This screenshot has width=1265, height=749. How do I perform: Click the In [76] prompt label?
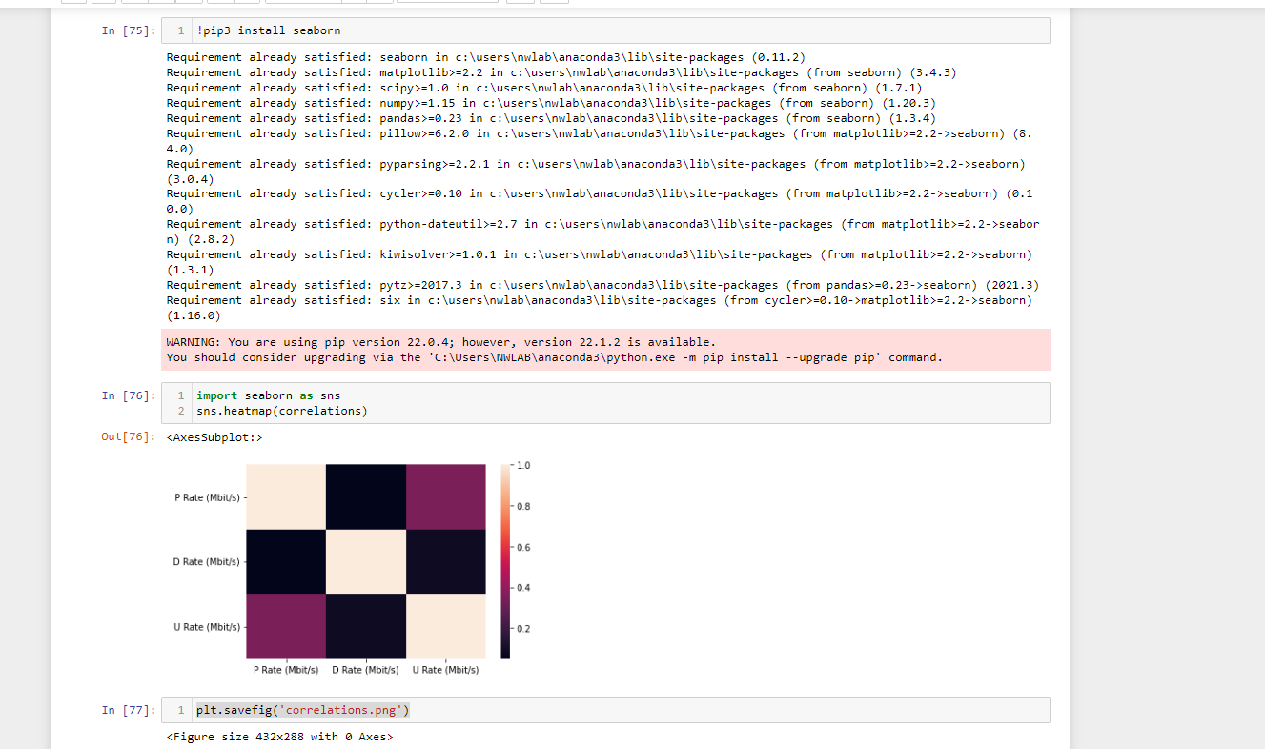pos(128,395)
